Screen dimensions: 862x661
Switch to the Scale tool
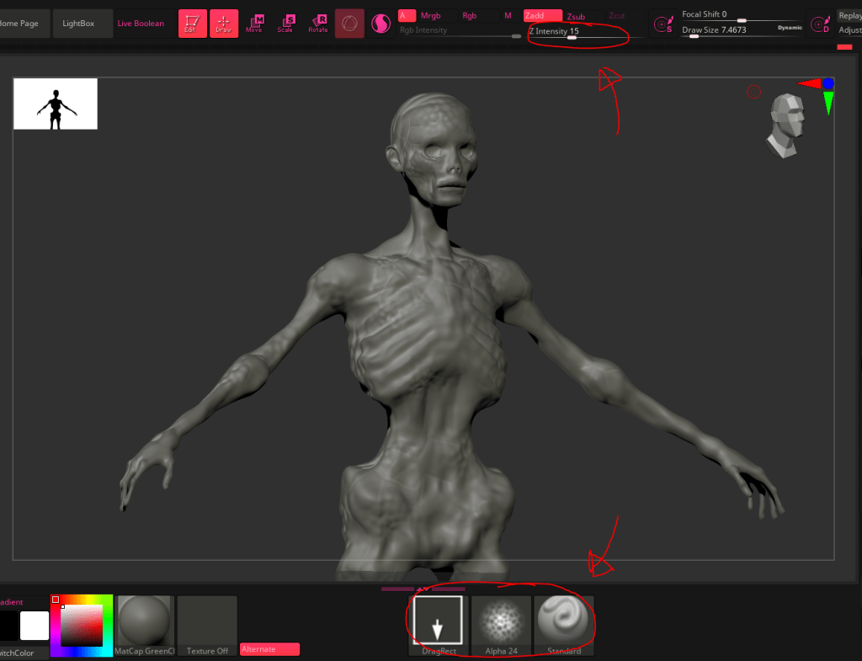coord(286,24)
